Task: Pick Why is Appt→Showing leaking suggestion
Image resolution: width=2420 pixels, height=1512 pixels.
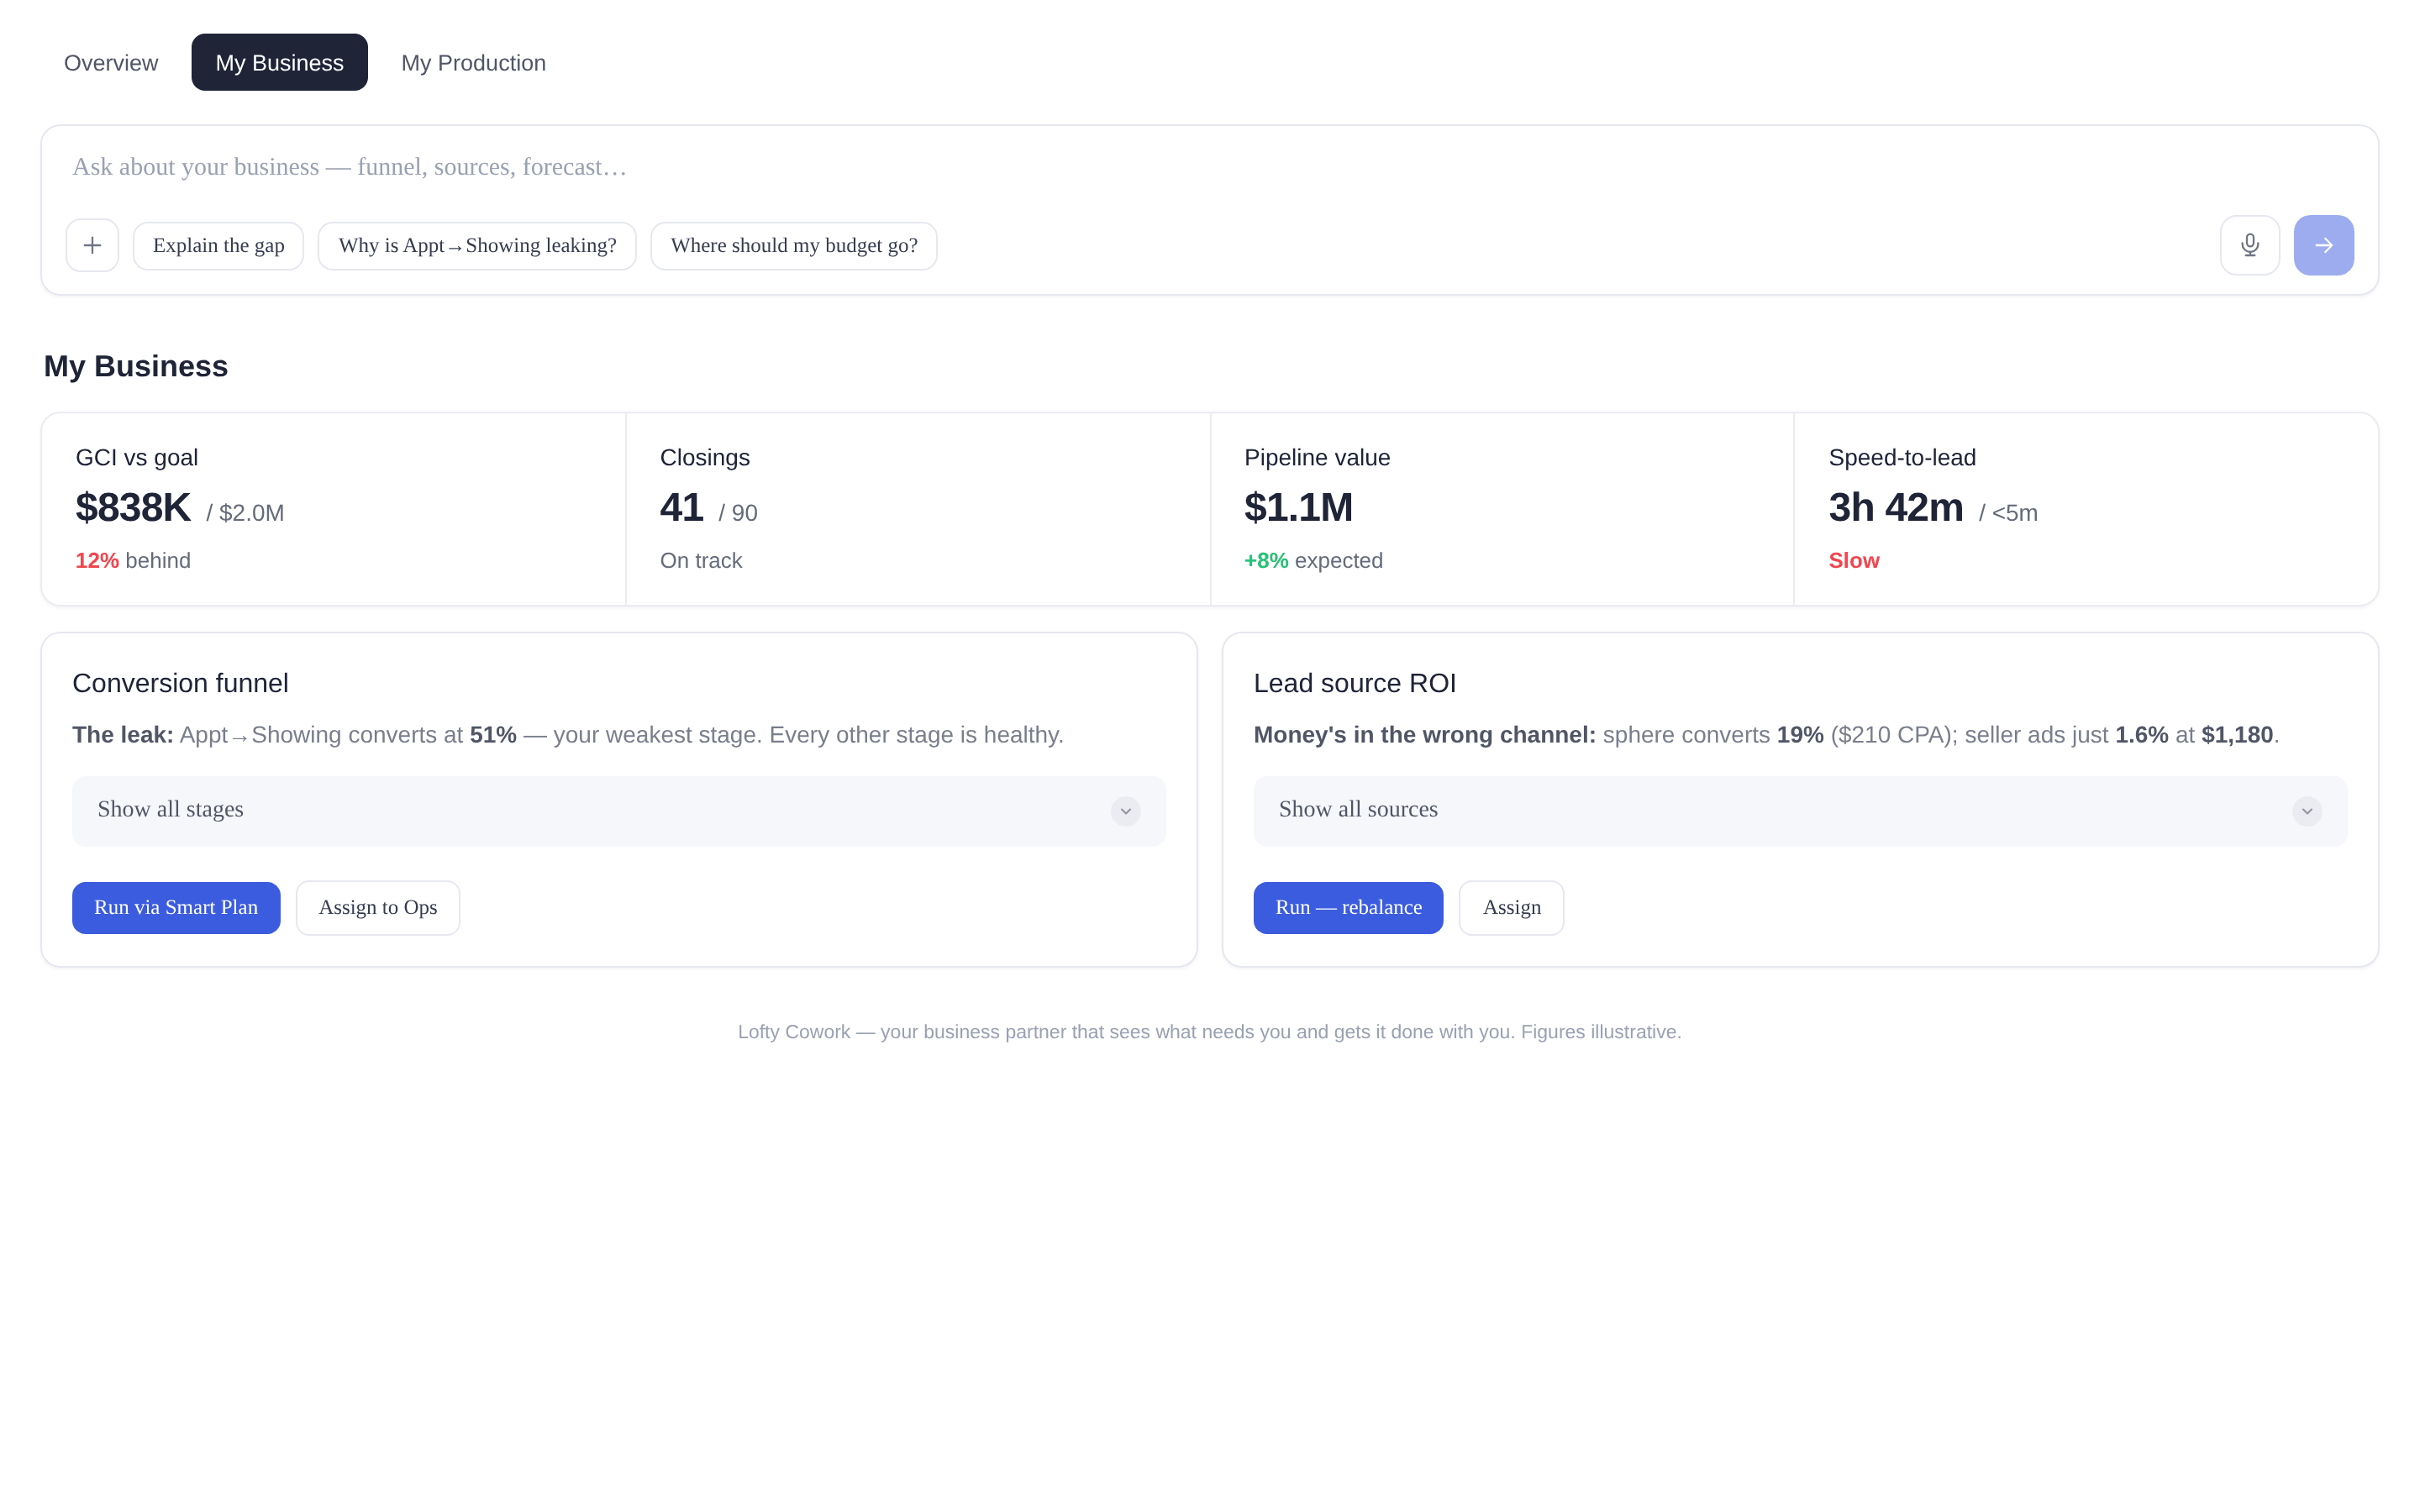Action: click(x=477, y=246)
